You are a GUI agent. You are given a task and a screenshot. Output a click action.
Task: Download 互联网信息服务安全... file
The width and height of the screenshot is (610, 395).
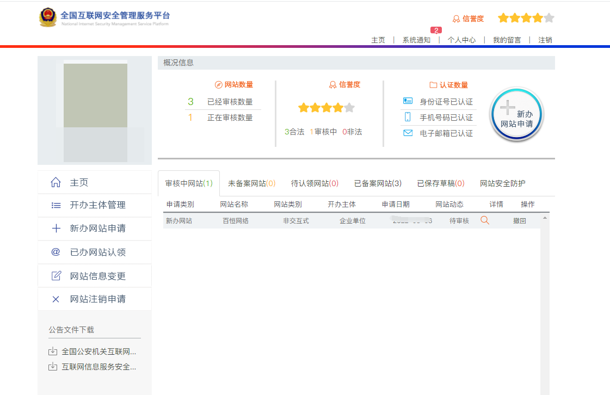point(99,367)
